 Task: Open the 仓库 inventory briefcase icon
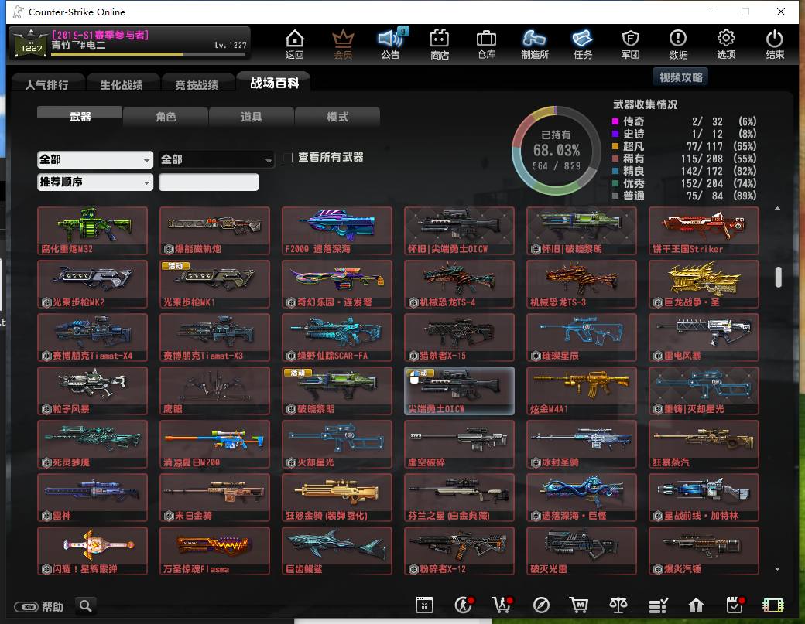tap(486, 44)
